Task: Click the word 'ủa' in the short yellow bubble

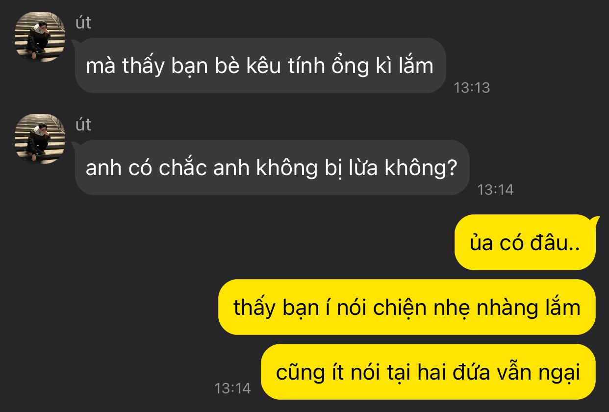Action: click(x=481, y=243)
